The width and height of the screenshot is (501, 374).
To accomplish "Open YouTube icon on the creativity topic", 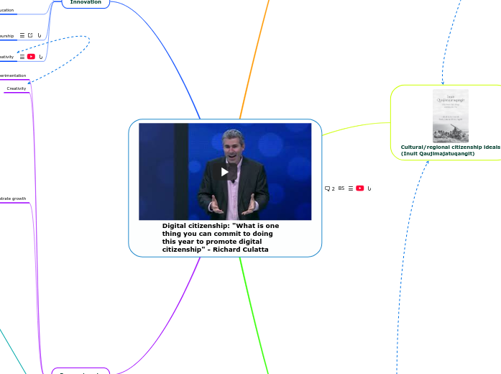I will coord(31,57).
